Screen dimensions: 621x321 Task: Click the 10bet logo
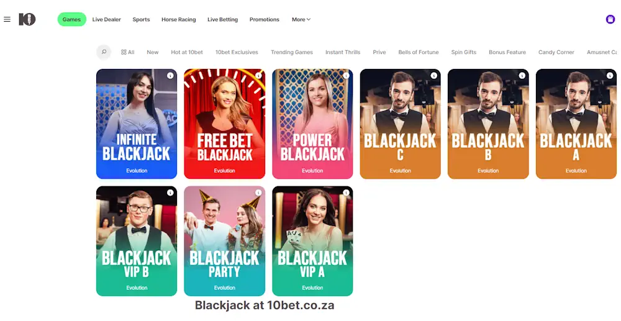point(27,19)
